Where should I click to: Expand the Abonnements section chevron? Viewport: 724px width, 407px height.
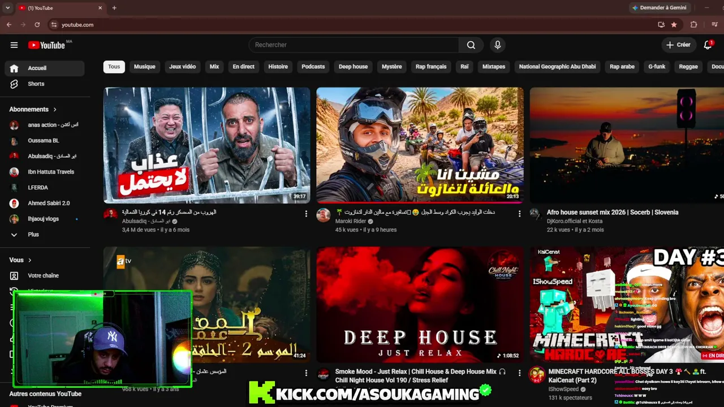[55, 110]
